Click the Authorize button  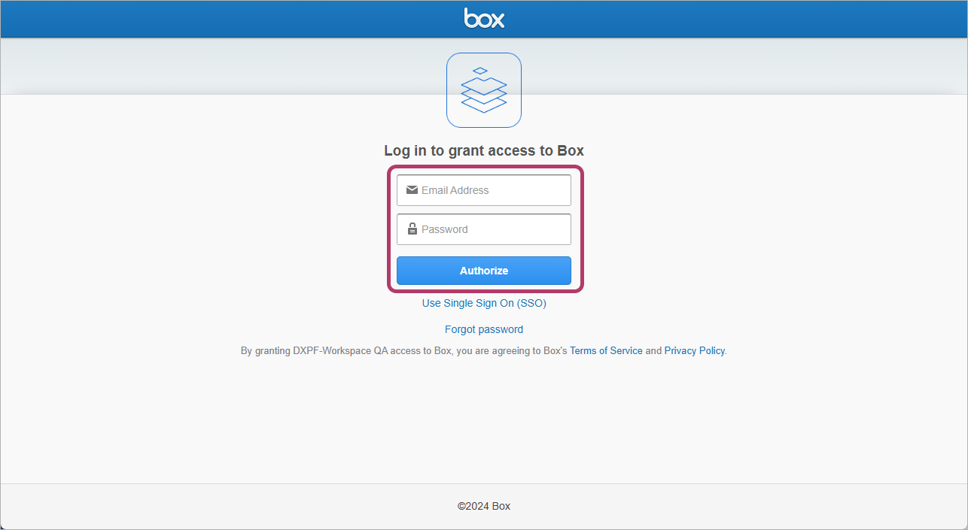pos(484,271)
